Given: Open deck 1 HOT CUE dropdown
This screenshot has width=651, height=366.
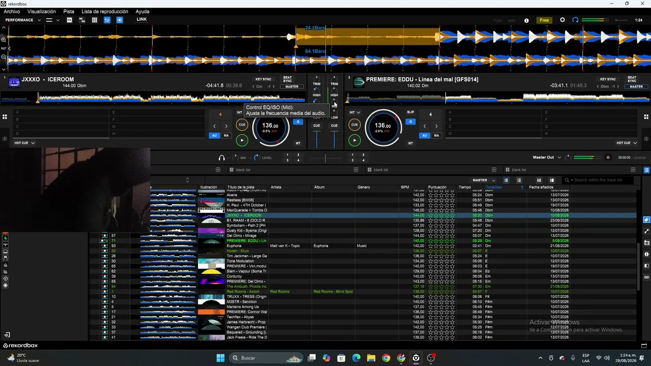Looking at the screenshot, I should point(25,143).
